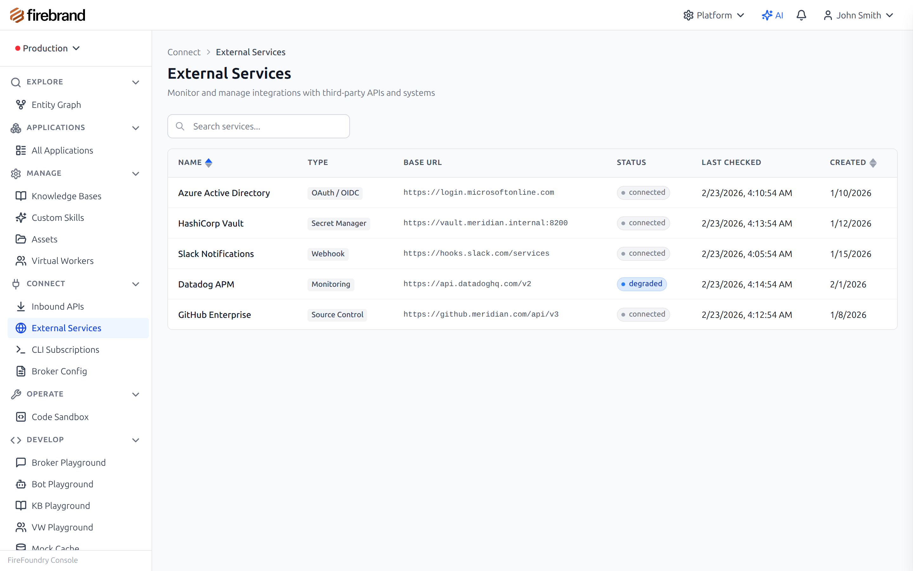The image size is (913, 571).
Task: Open the AI assistant sparkle icon
Action: 767,15
